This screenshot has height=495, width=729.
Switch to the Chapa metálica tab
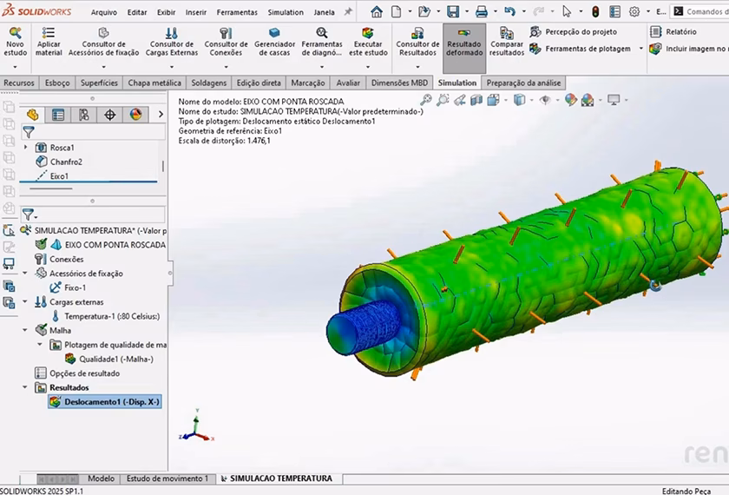pos(154,83)
